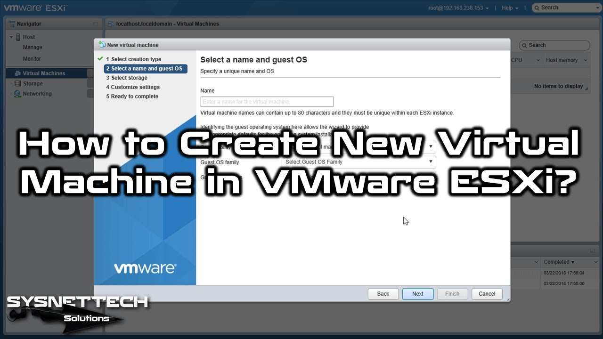Click the magnifier in Virtual Machines panel search
Screen dimensions: 603x339
(x=524, y=45)
